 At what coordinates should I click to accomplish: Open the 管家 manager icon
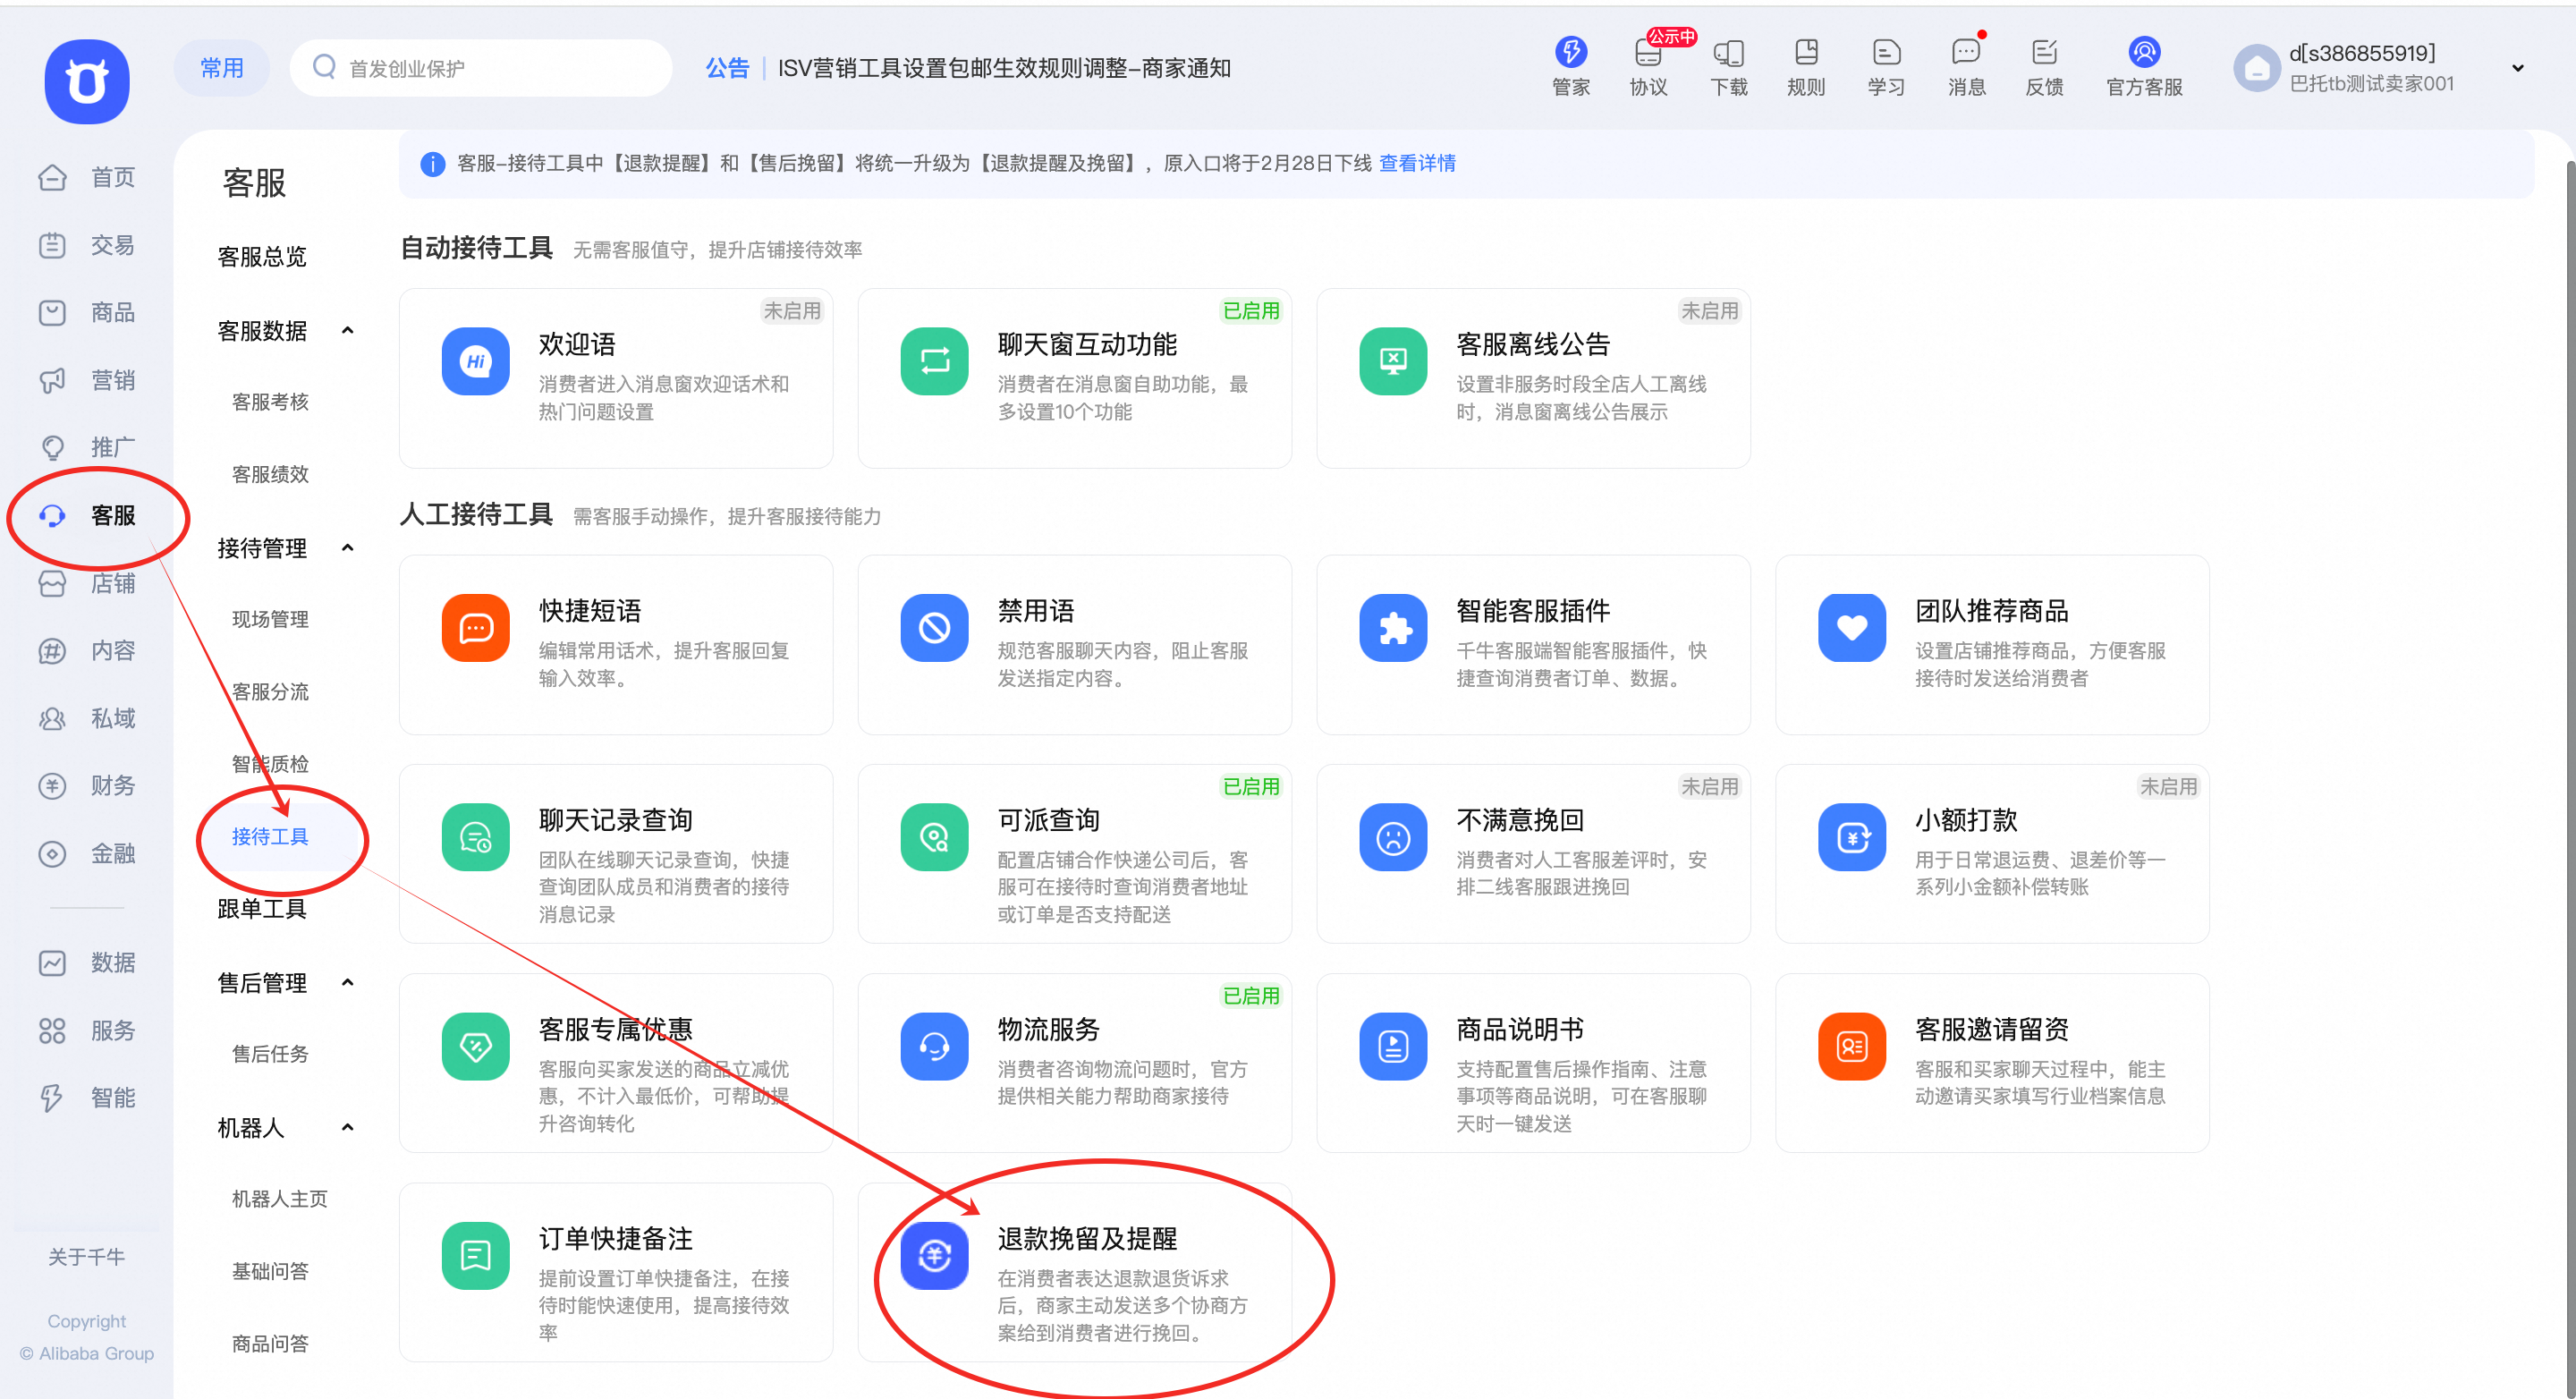1570,52
